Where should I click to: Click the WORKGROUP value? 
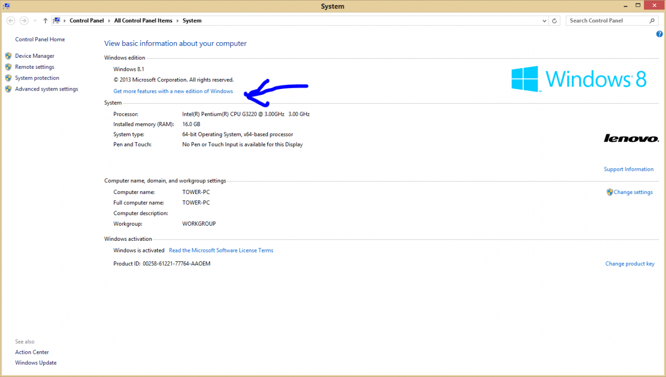(x=199, y=224)
